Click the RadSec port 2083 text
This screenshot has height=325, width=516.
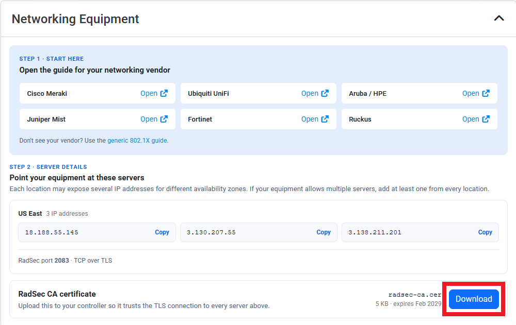[44, 261]
